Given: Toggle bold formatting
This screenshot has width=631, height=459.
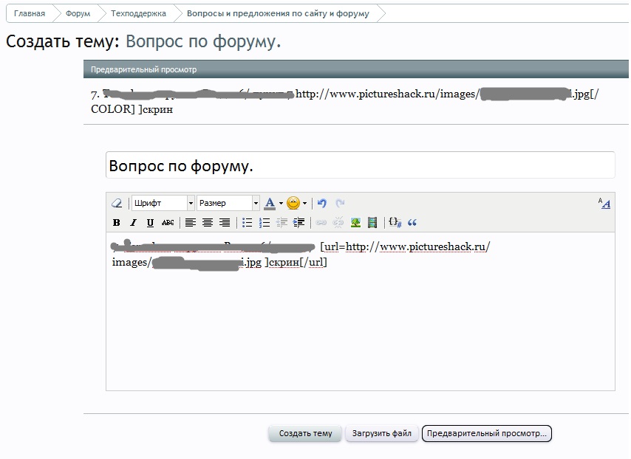Looking at the screenshot, I should pos(116,222).
